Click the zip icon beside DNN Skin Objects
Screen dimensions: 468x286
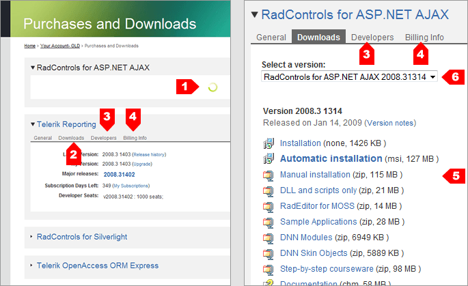(x=268, y=254)
